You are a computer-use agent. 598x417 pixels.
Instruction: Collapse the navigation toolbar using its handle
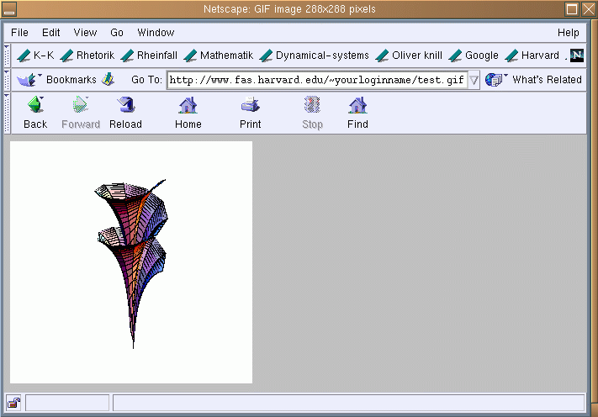[8, 113]
